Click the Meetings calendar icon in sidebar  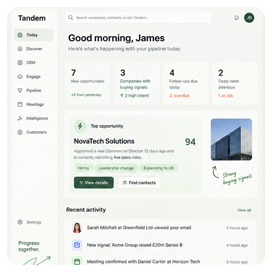pos(20,104)
